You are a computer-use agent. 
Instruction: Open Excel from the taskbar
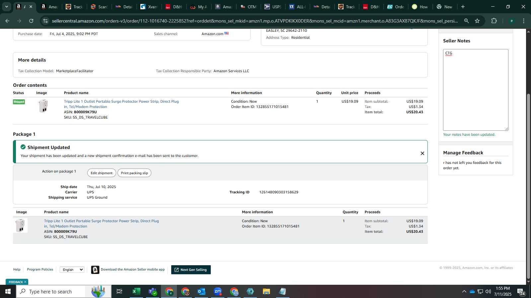pos(136,291)
